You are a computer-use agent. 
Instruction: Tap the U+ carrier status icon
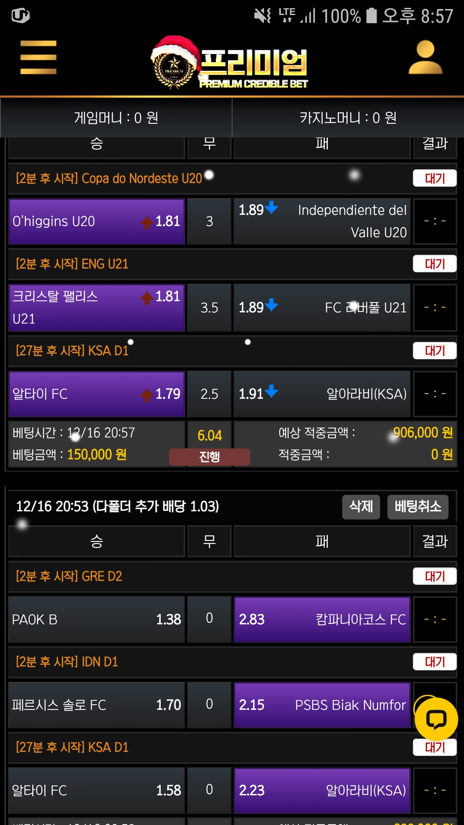point(20,16)
